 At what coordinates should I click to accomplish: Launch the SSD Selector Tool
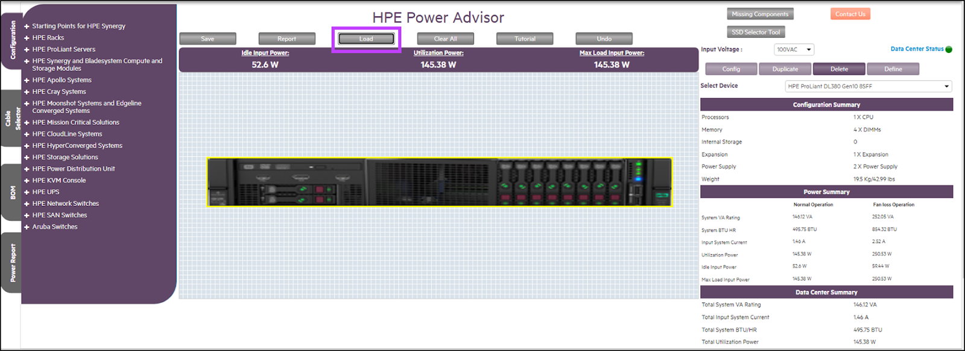point(756,33)
